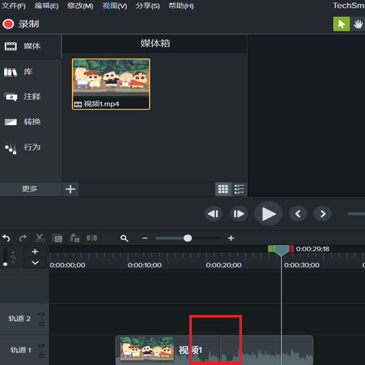Viewport: 365px width, 365px height.
Task: Open the 文件(F) menu
Action: click(x=14, y=6)
